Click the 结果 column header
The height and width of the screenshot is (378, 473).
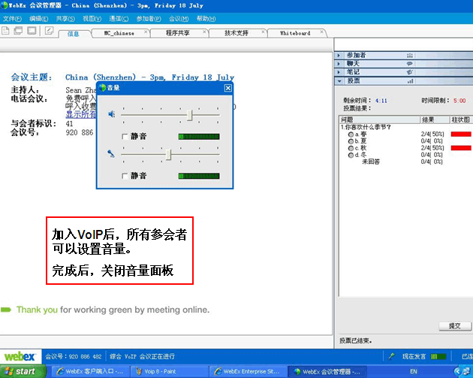pyautogui.click(x=435, y=119)
